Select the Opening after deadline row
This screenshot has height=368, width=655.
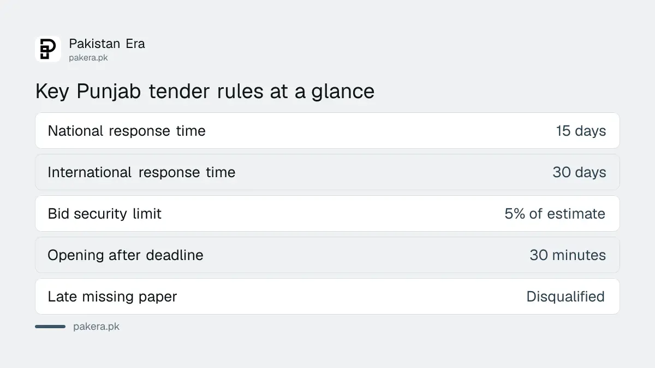point(327,255)
